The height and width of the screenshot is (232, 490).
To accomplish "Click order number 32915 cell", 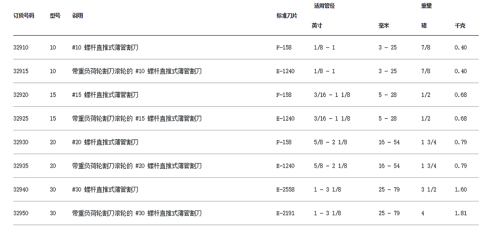I will click(21, 71).
